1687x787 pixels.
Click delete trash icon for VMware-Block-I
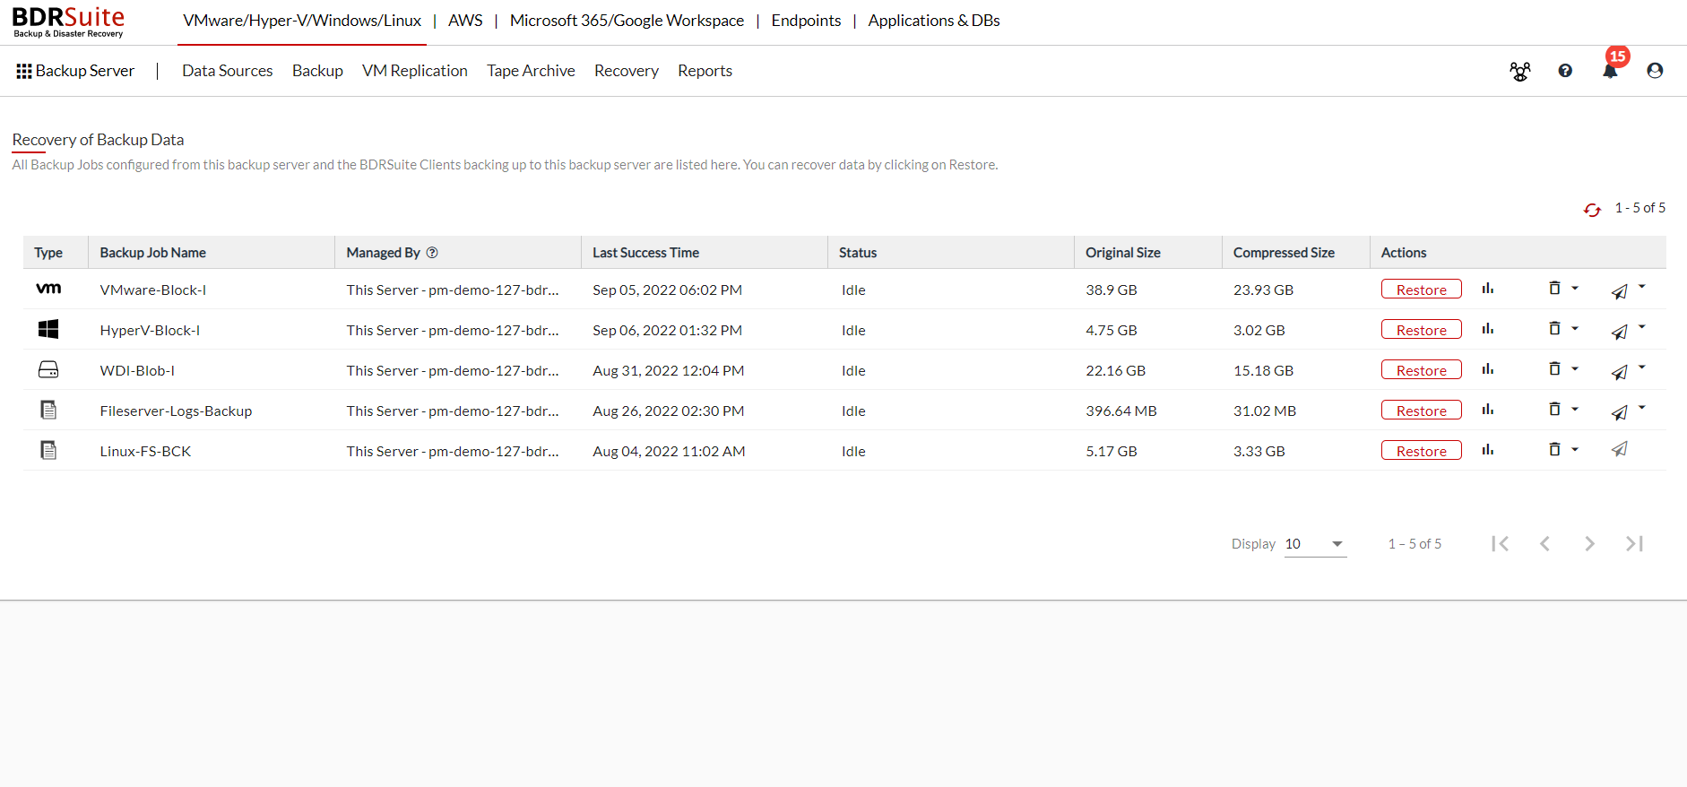[1555, 288]
